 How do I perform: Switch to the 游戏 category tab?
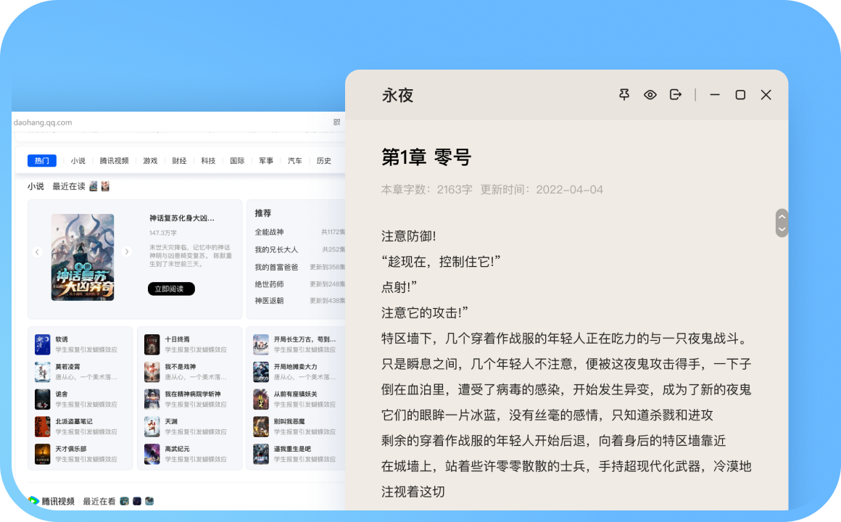tap(150, 160)
